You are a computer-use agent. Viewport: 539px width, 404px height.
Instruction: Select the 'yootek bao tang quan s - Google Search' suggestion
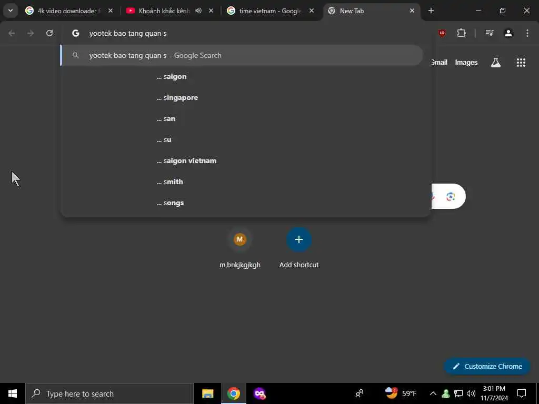pos(242,55)
